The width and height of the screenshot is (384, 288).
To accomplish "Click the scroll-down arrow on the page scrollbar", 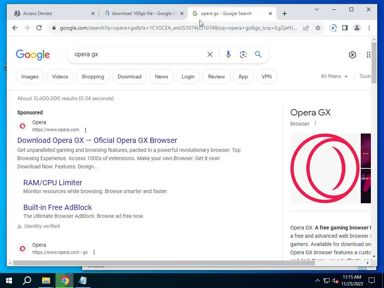I will (x=374, y=256).
